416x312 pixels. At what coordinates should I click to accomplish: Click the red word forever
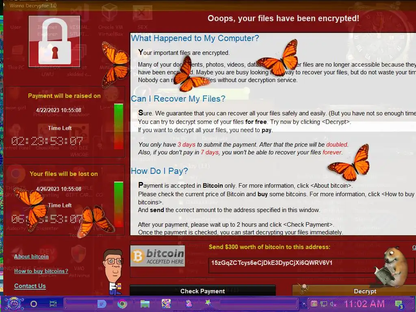click(332, 152)
